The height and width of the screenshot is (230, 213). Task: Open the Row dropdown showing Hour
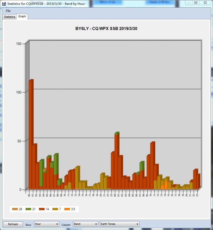click(47, 224)
